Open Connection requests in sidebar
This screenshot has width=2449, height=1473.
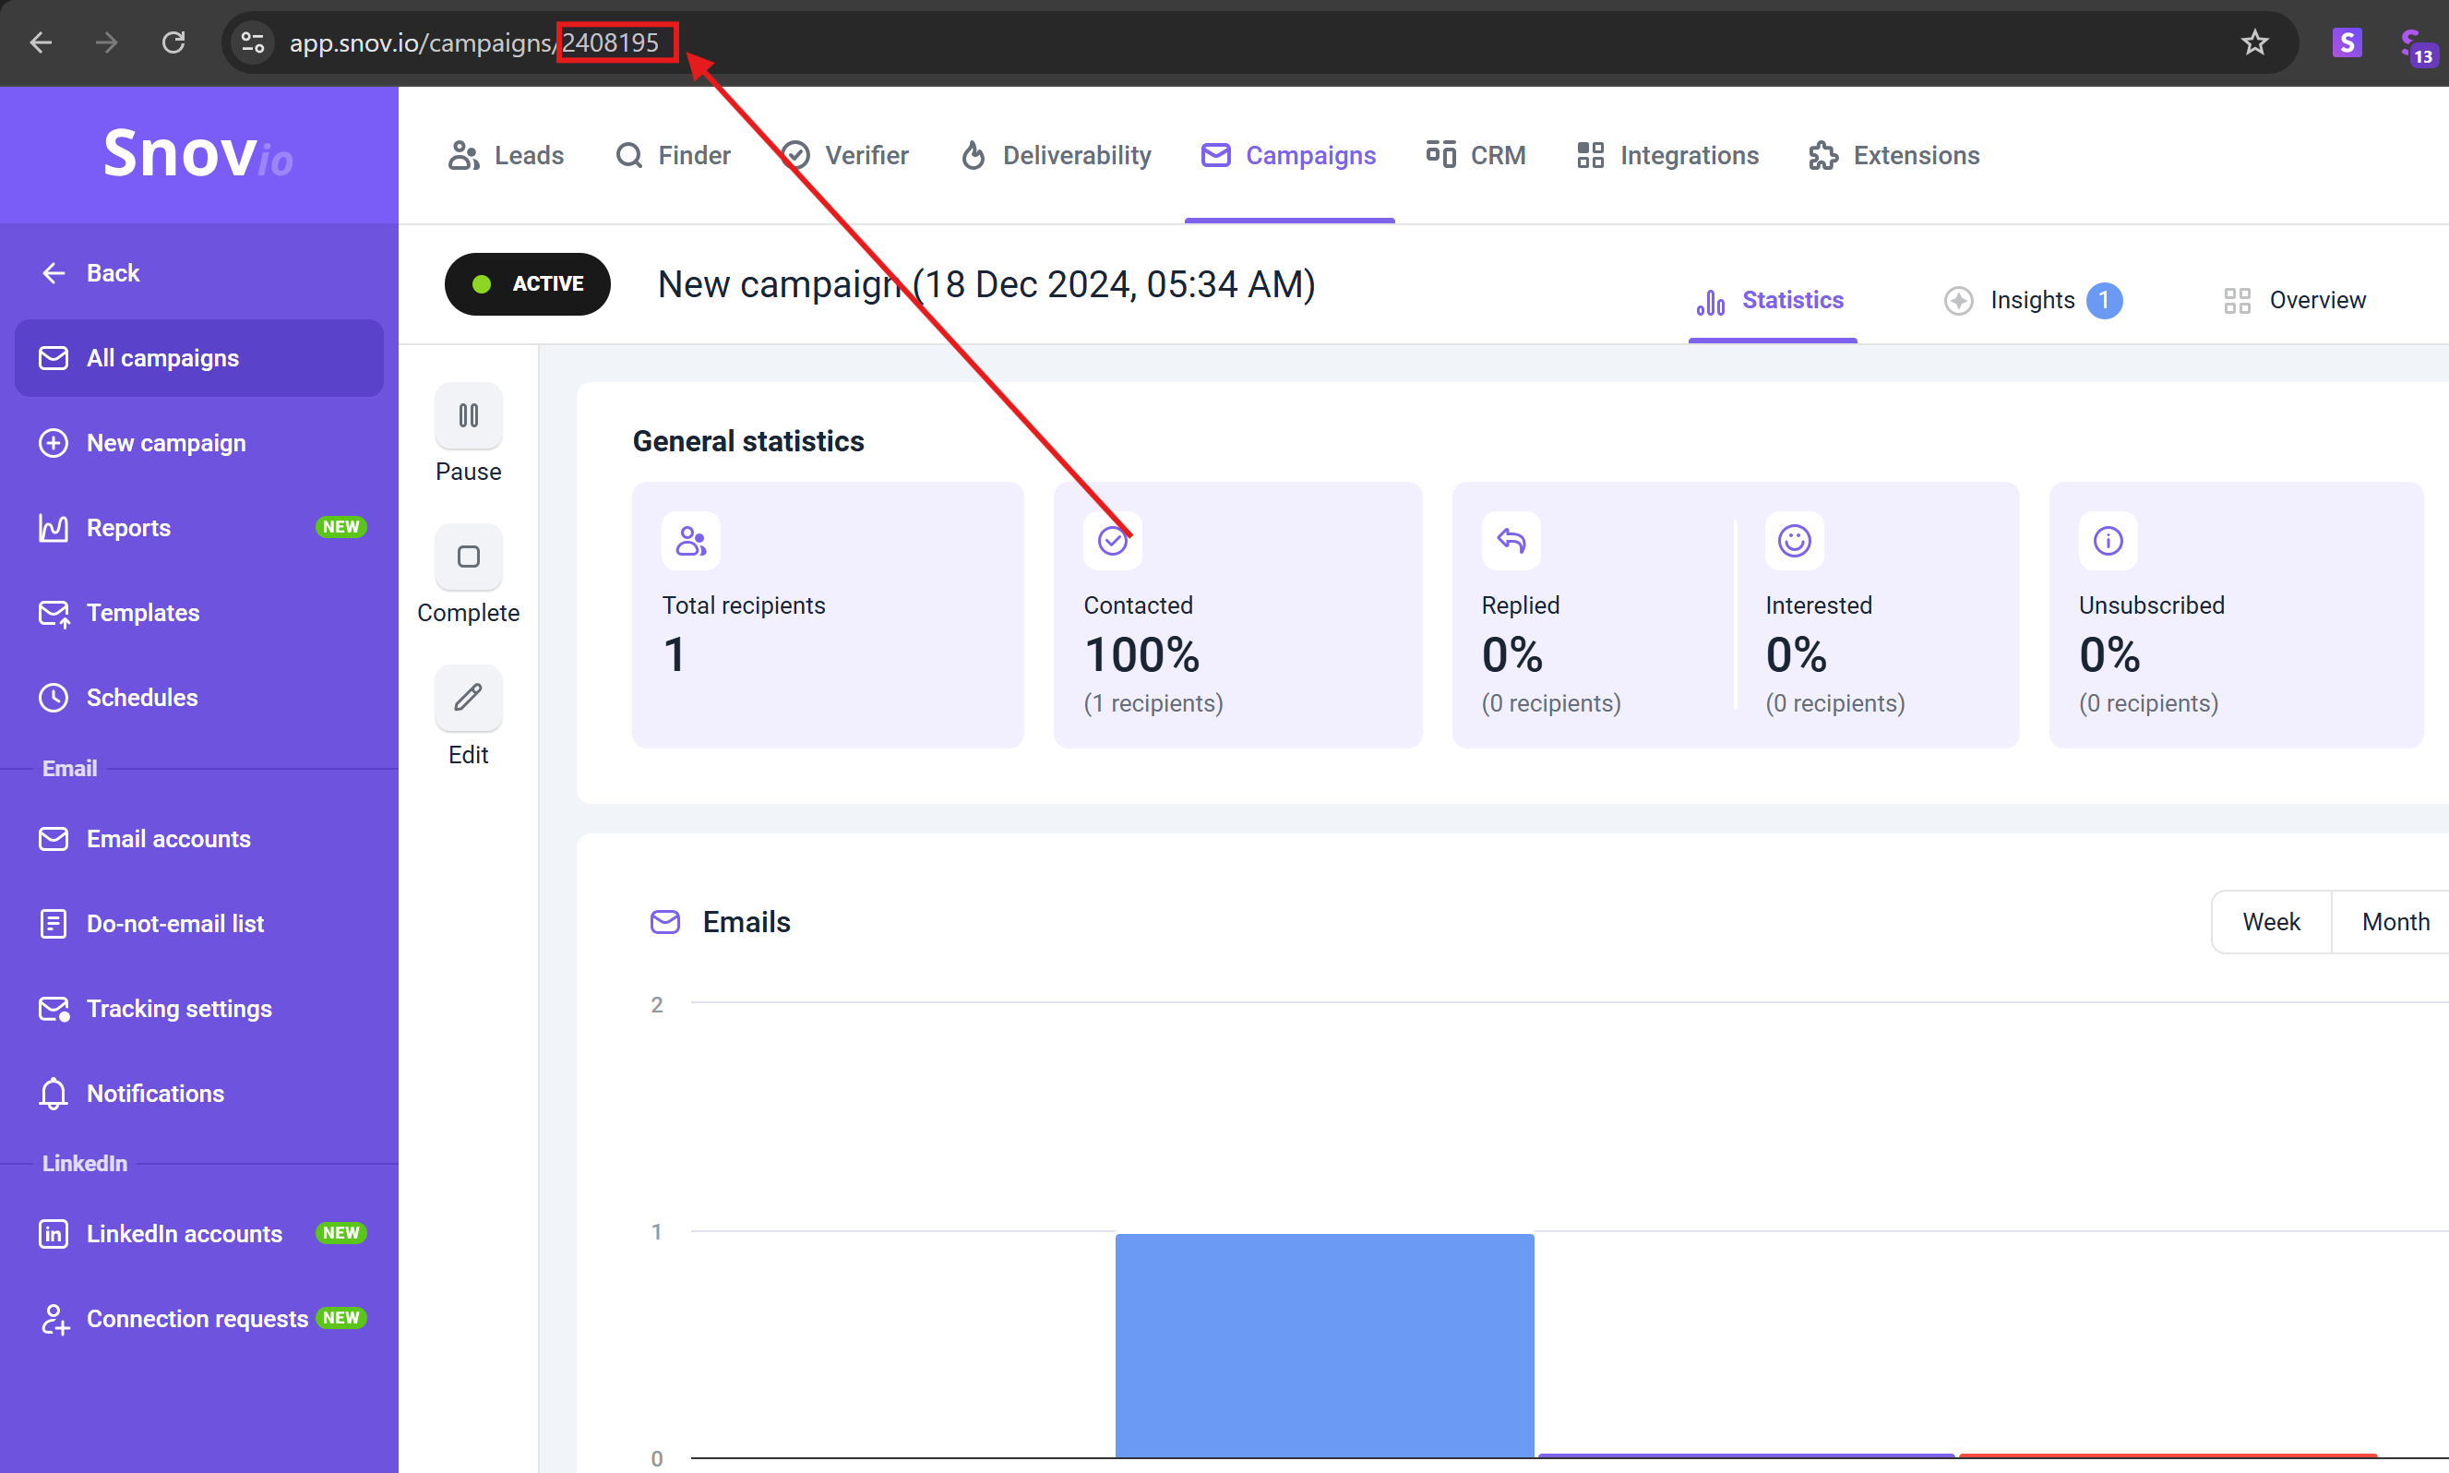click(199, 1319)
